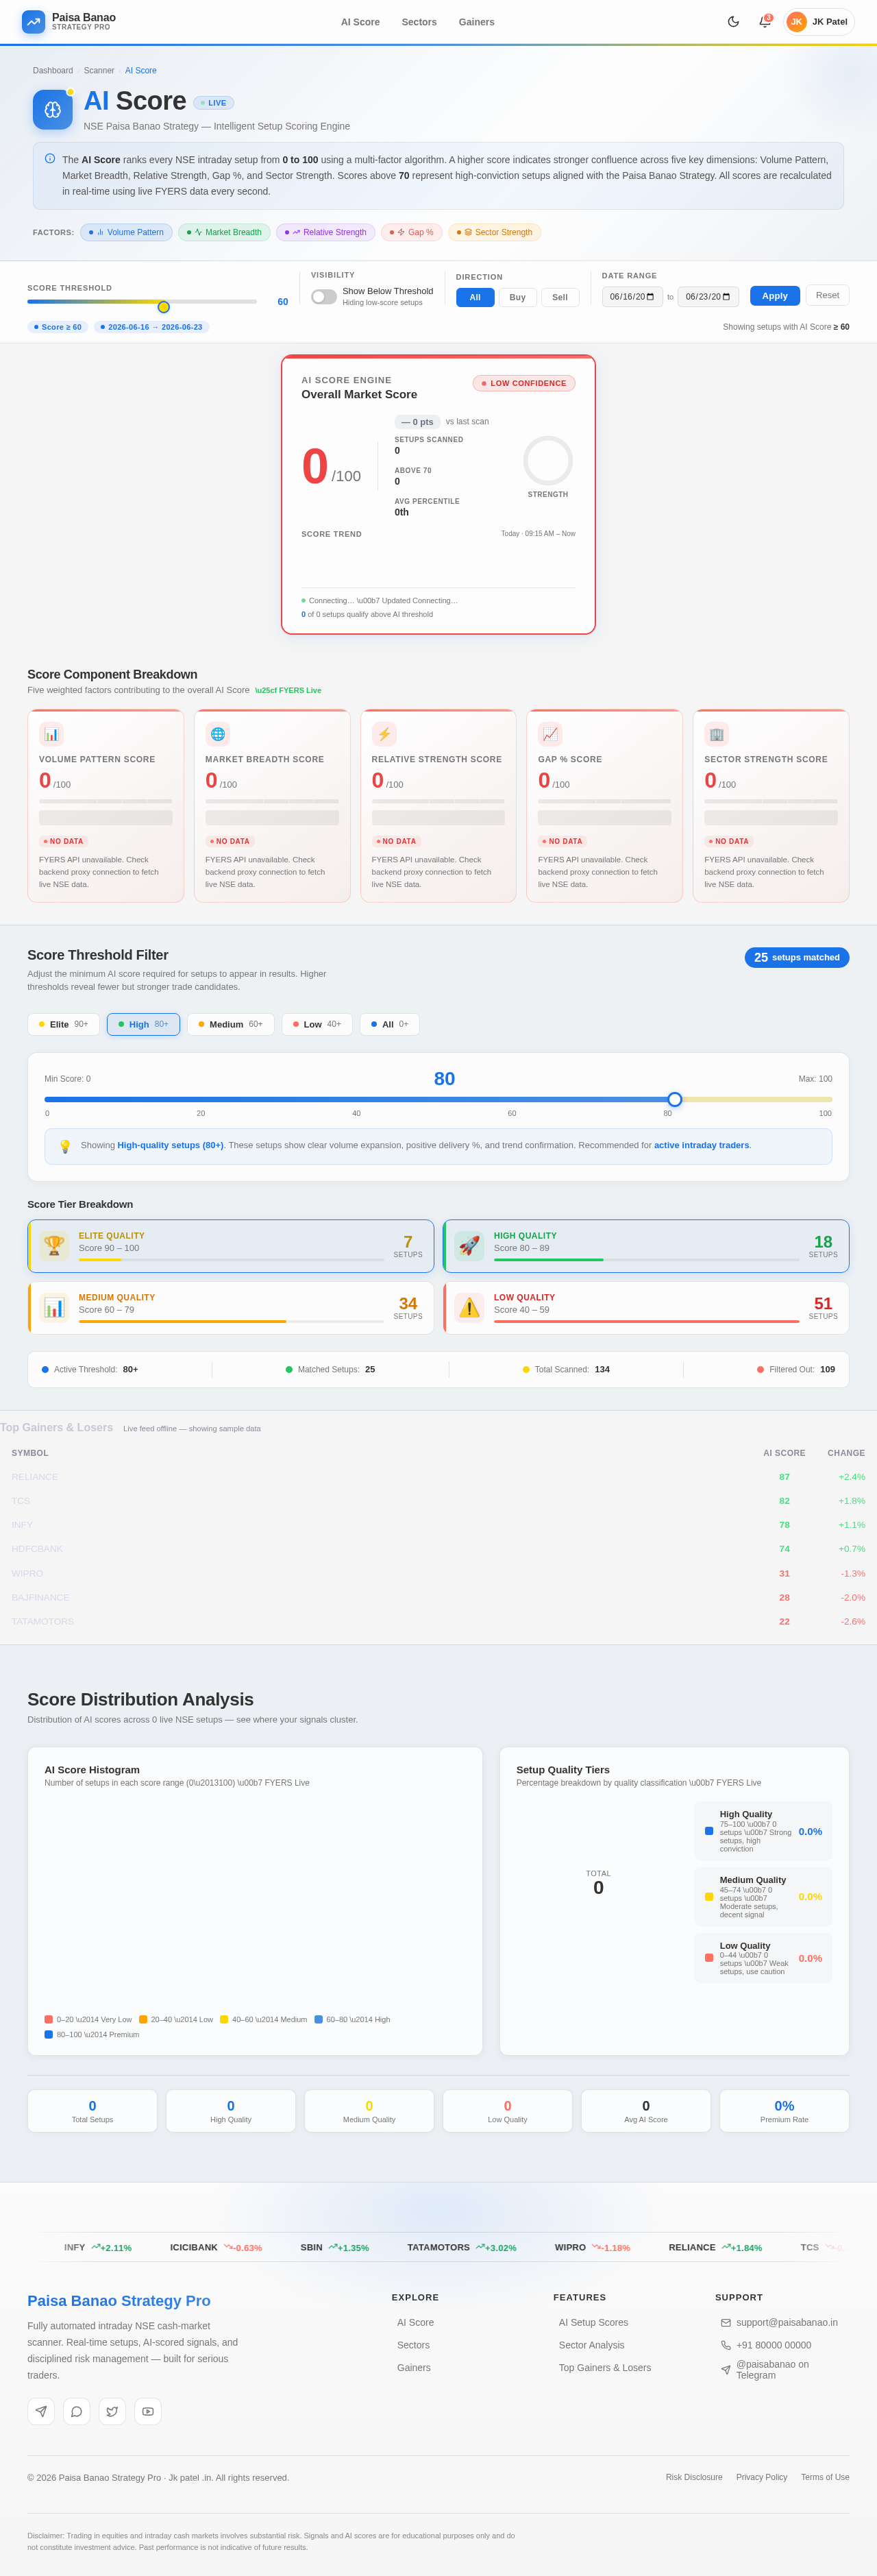The height and width of the screenshot is (2576, 877).
Task: Go to Dashboard breadcrumb
Action: tap(53, 71)
